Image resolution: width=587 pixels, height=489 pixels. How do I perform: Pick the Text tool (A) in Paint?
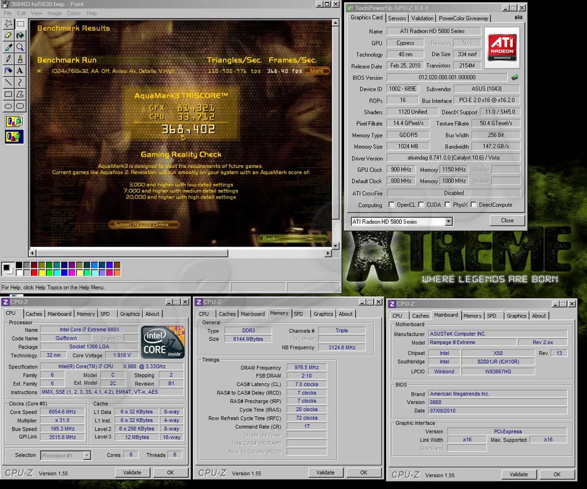tap(20, 70)
